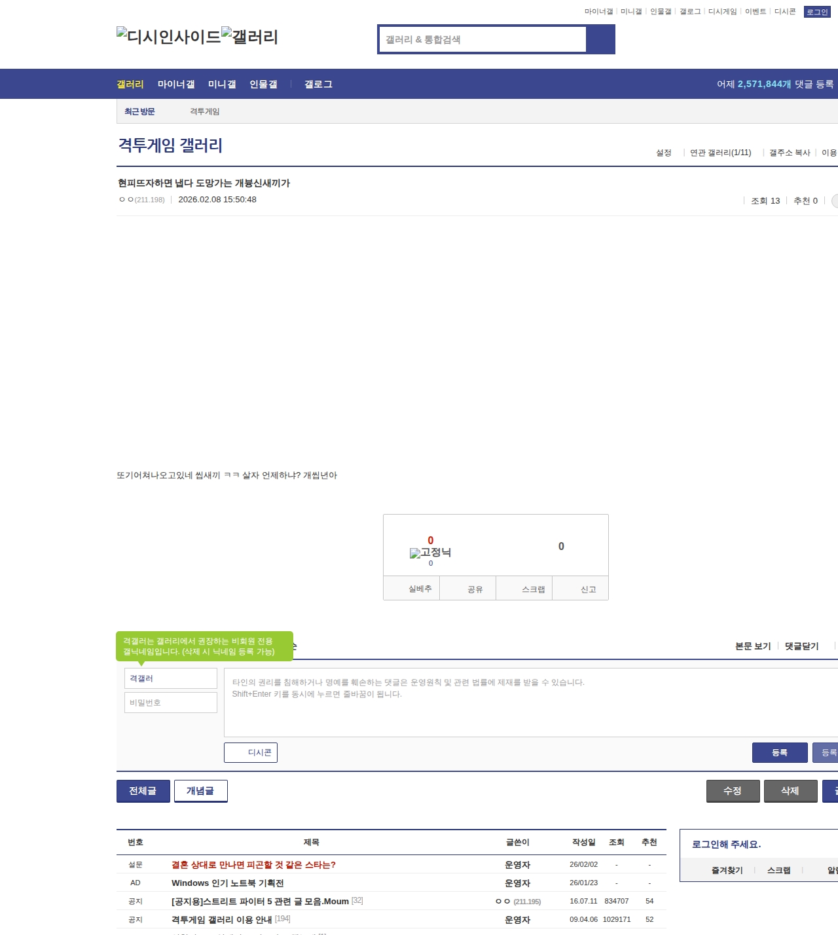This screenshot has height=935, width=838.
Task: Click the 작성일 column header
Action: pos(584,843)
